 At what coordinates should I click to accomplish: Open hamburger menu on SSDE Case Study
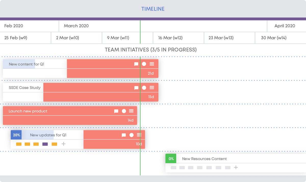152,88
